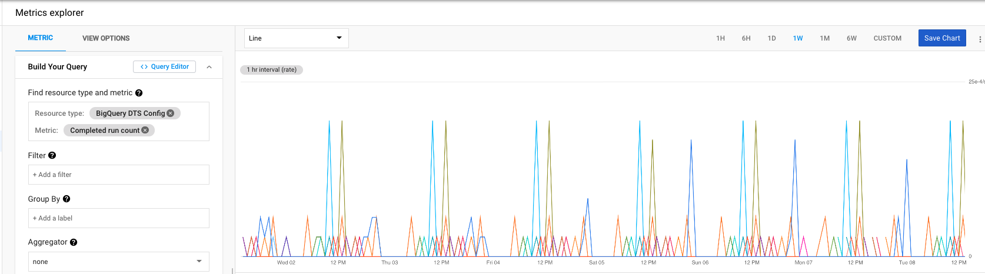Screen dimensions: 985x274
Task: Select the 6W time range option
Action: (851, 38)
